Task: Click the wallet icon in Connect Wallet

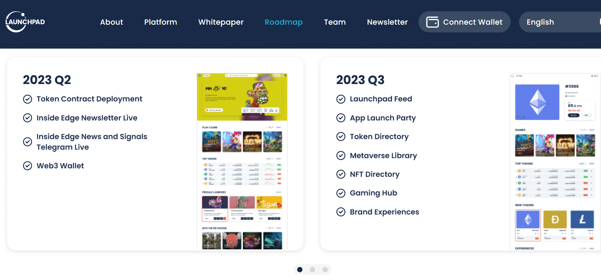Action: coord(432,22)
